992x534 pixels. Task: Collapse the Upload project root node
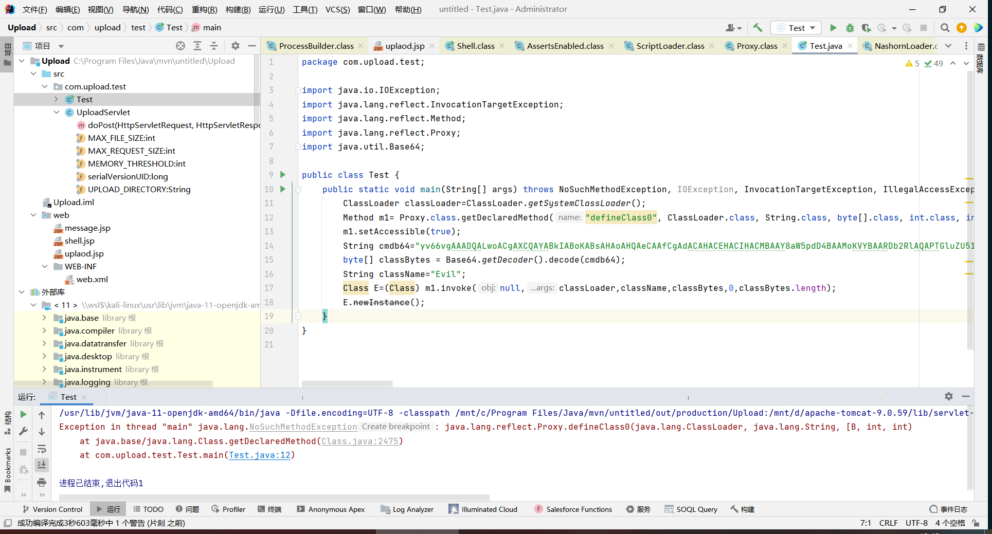coord(22,61)
